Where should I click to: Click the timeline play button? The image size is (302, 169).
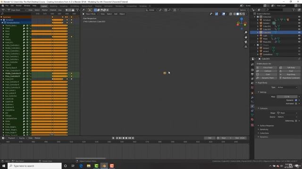(x=126, y=138)
